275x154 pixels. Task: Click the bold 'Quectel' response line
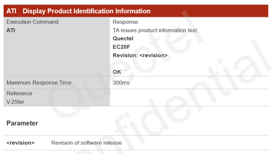coord(123,39)
